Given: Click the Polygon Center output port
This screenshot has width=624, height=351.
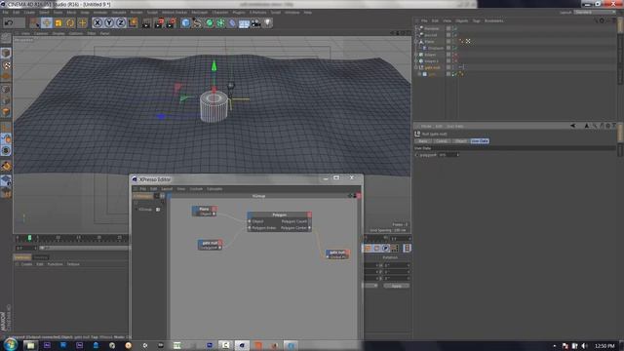Looking at the screenshot, I should coord(310,228).
